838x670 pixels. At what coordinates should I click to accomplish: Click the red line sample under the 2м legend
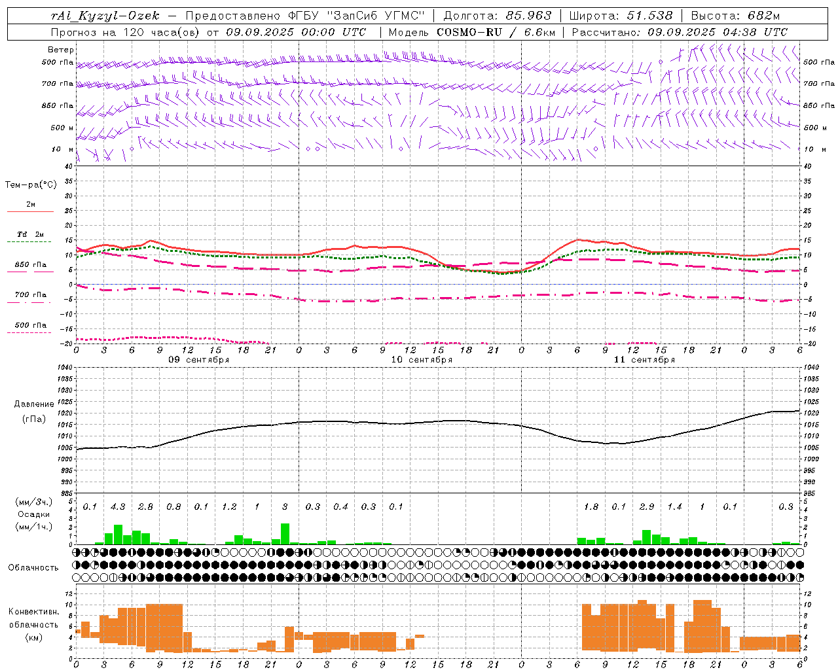click(30, 212)
